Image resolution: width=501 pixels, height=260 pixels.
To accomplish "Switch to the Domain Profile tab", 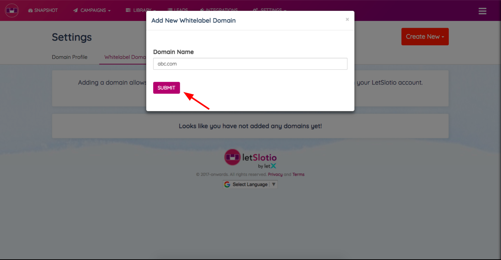I will click(x=70, y=57).
